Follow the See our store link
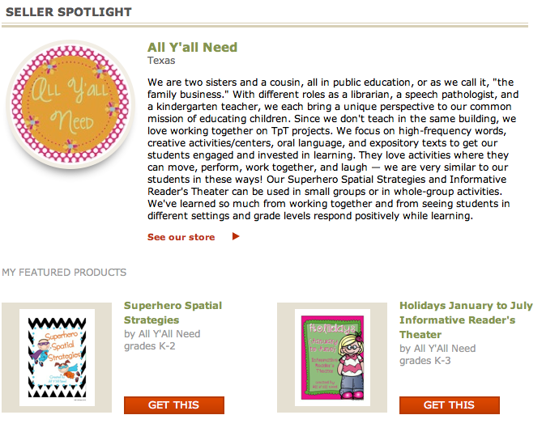 pos(181,237)
